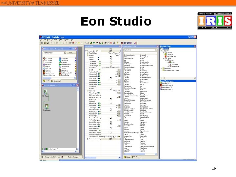This screenshot has width=236, height=177.
Task: Click horizontal scrollbar of the Simulation Tree panel
Action: pyautogui.click(x=178, y=78)
